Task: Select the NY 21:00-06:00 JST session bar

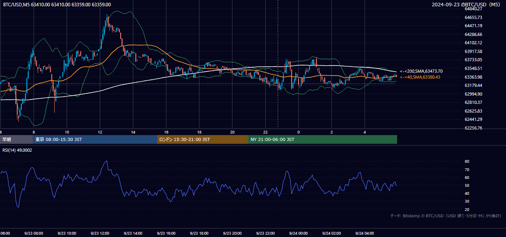Action: [x=323, y=139]
